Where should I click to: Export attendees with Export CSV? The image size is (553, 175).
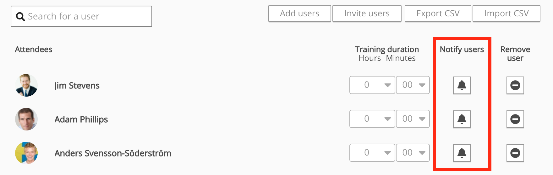[438, 13]
